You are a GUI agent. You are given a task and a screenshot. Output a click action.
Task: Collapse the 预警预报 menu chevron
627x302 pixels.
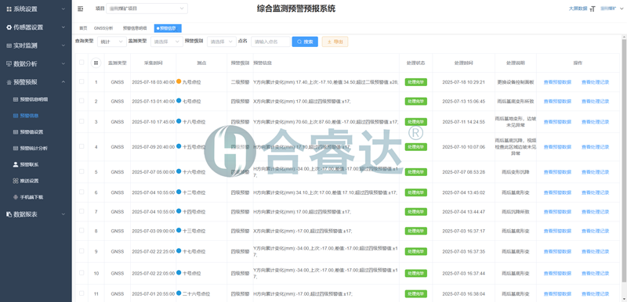click(x=63, y=82)
